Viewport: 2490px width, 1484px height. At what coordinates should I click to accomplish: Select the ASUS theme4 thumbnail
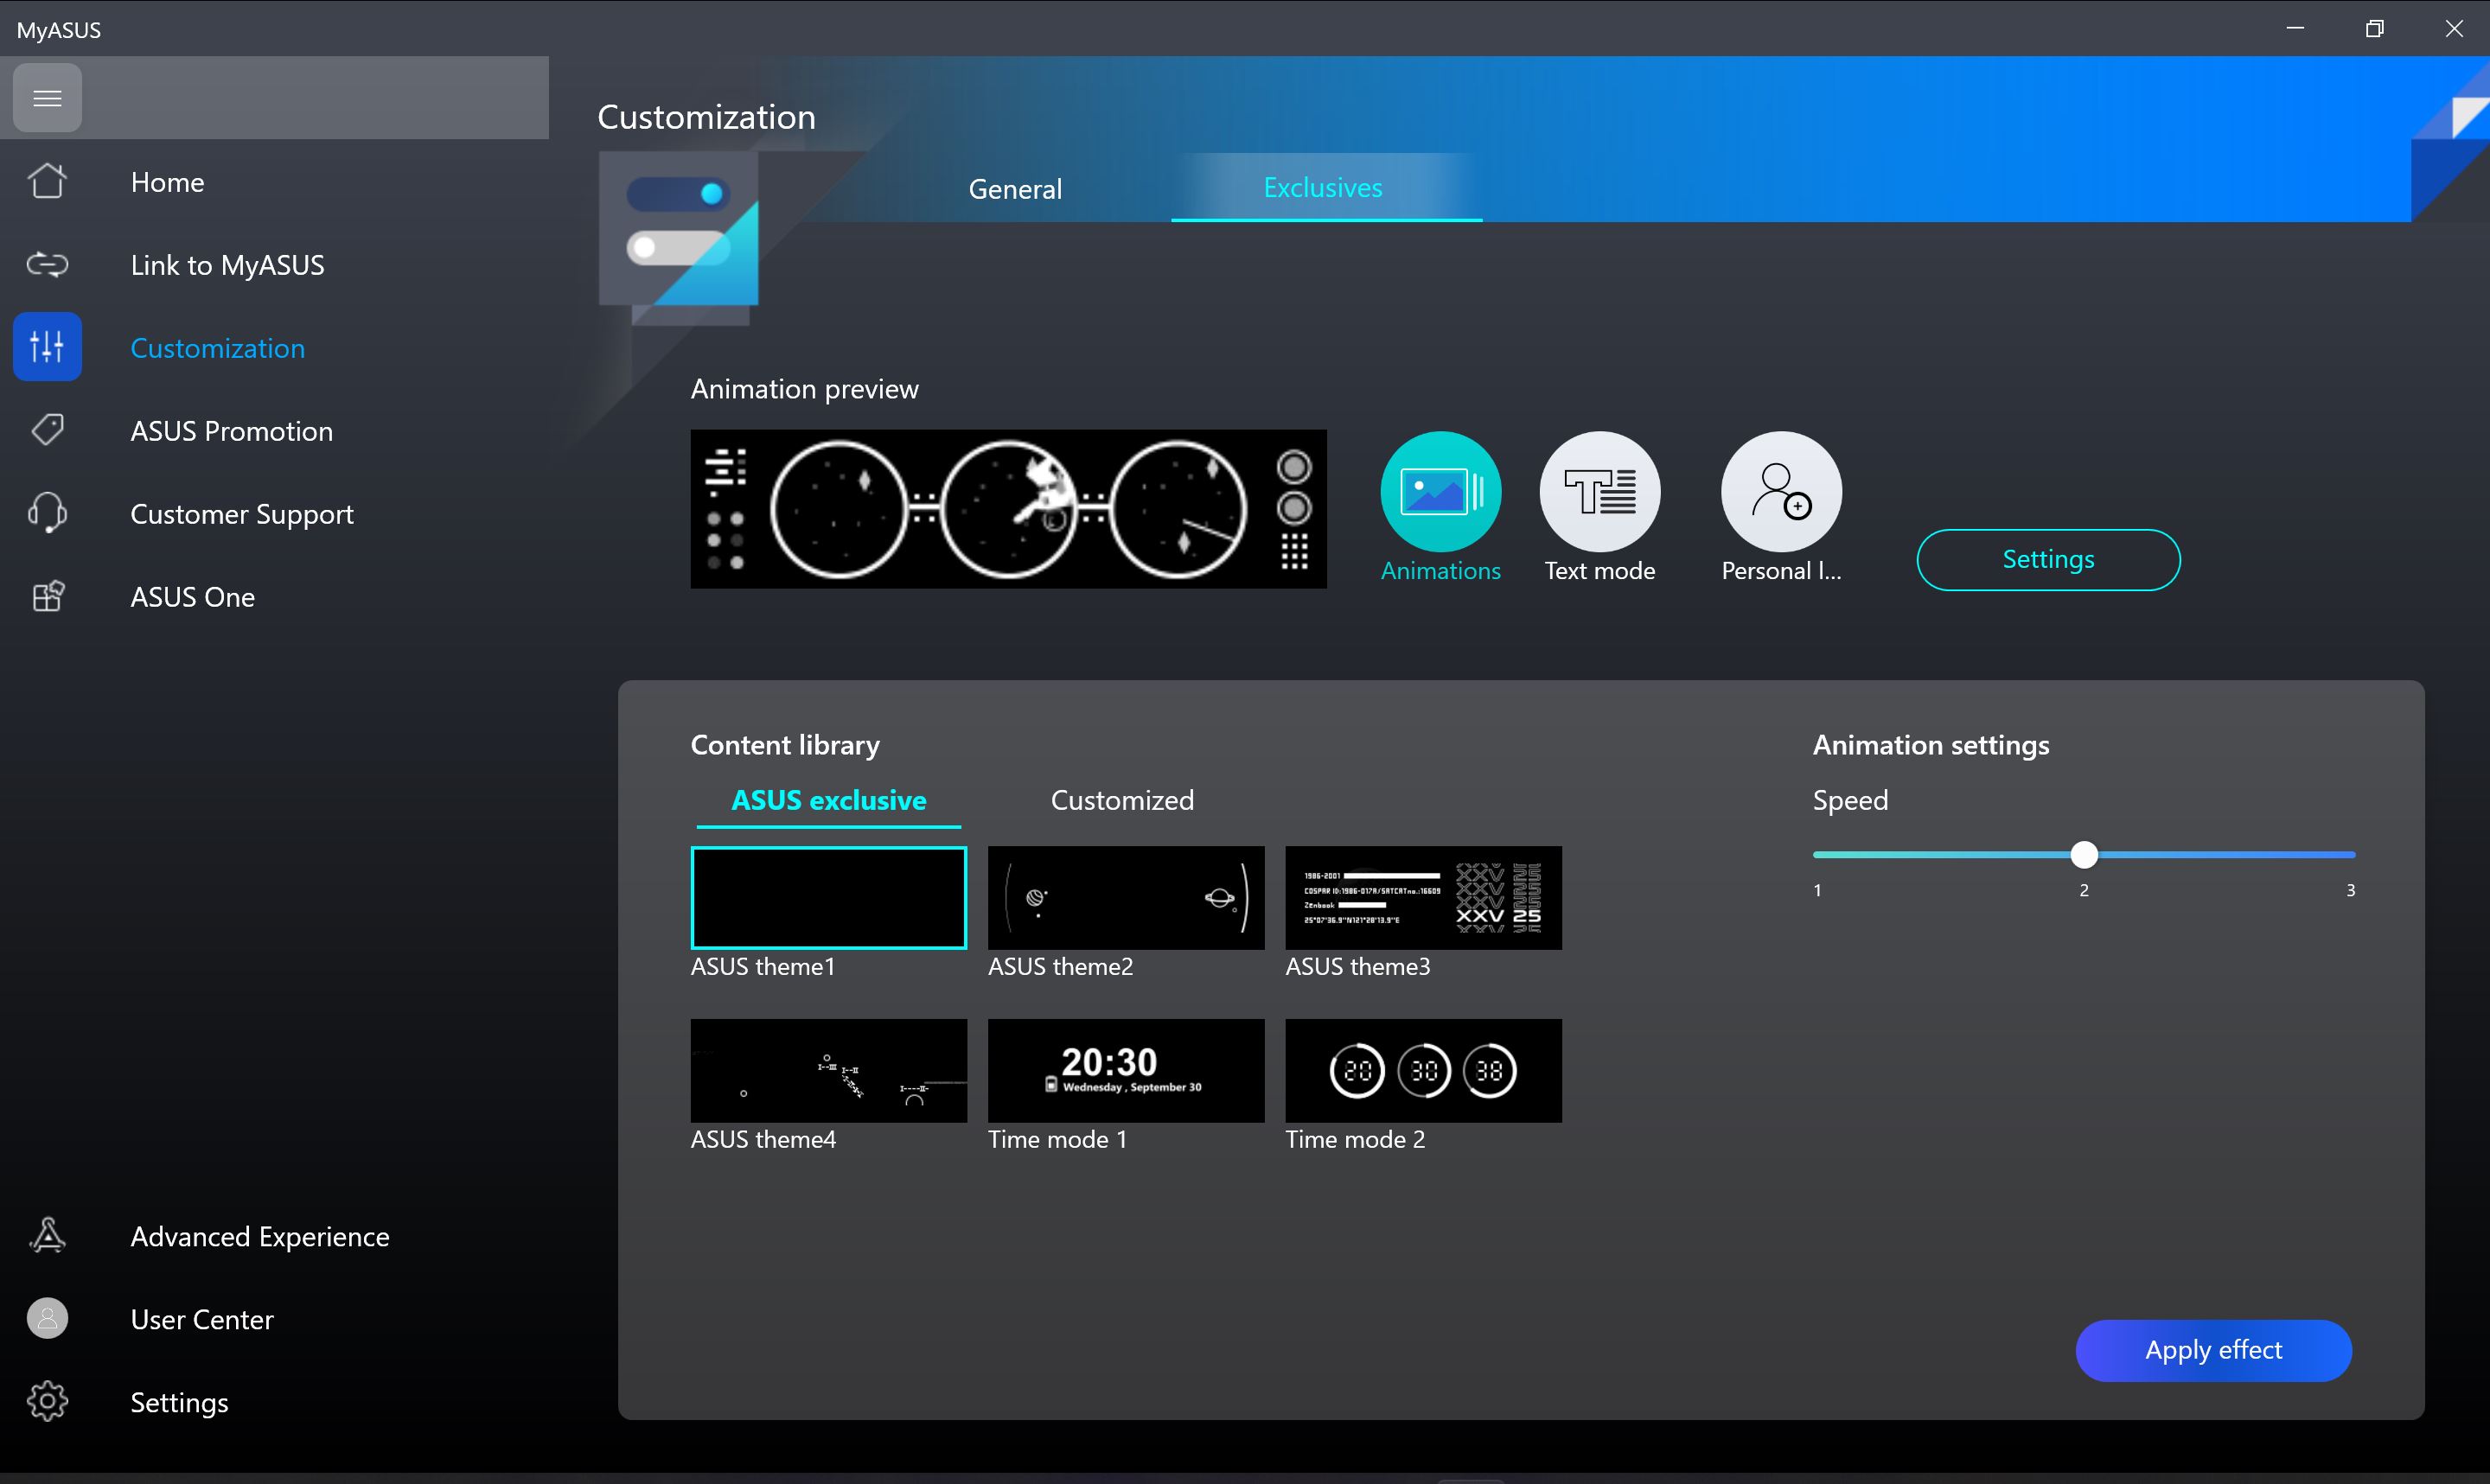pyautogui.click(x=828, y=1070)
